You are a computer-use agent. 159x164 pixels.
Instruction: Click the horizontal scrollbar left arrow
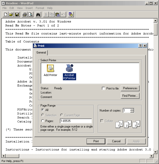[x=3, y=156]
